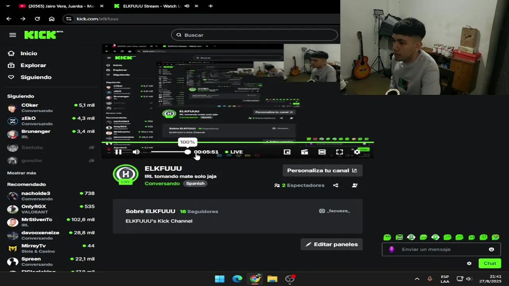Click the 2 Espectadores viewer count

click(299, 185)
